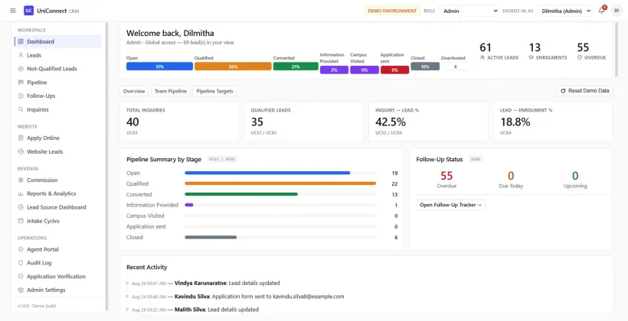The image size is (628, 321).
Task: Click Vindya Karunaratne activity entry
Action: [205, 283]
